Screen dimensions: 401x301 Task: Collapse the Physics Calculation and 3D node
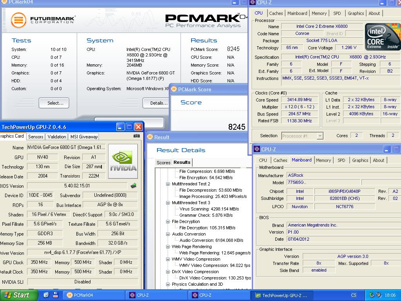(168, 284)
